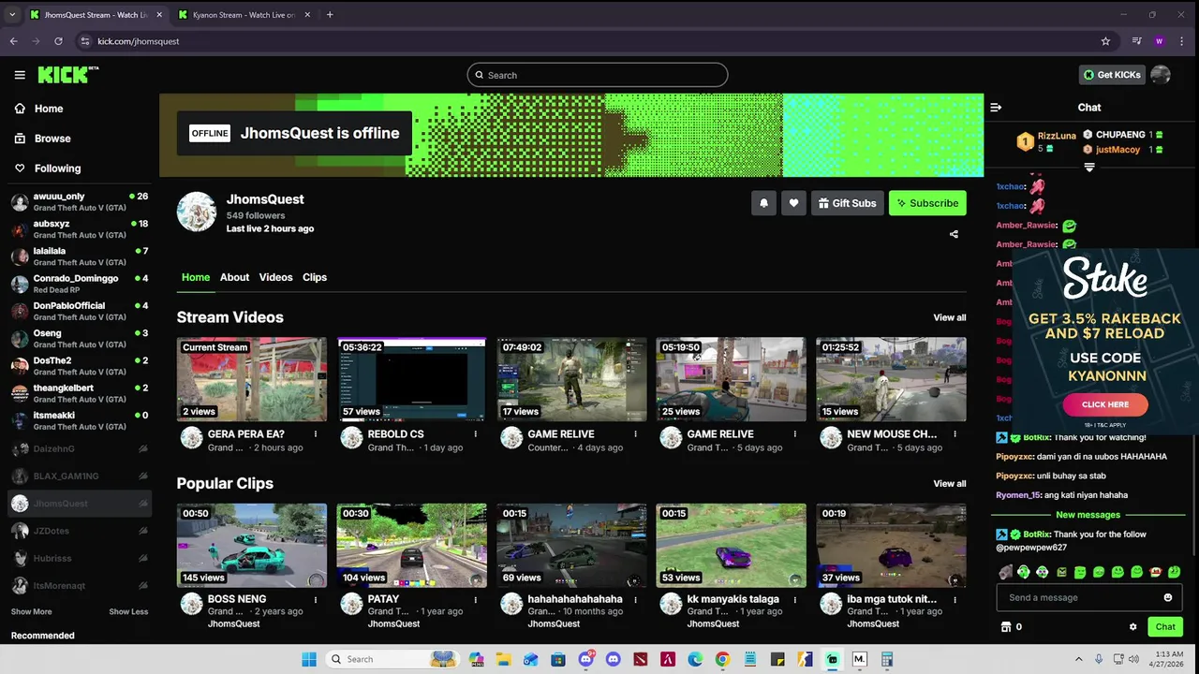This screenshot has height=674, width=1199.
Task: Open the emoji picker in chat
Action: (1167, 597)
